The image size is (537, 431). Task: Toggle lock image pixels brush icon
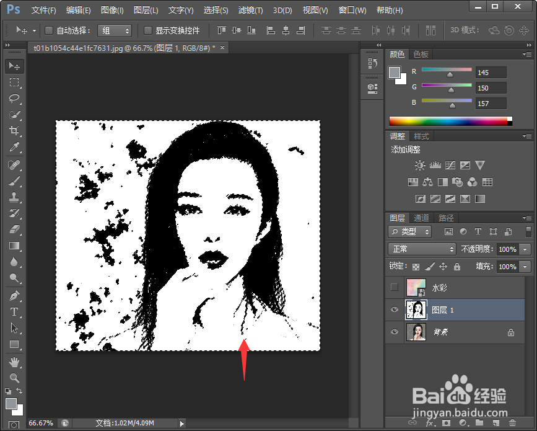[x=429, y=267]
